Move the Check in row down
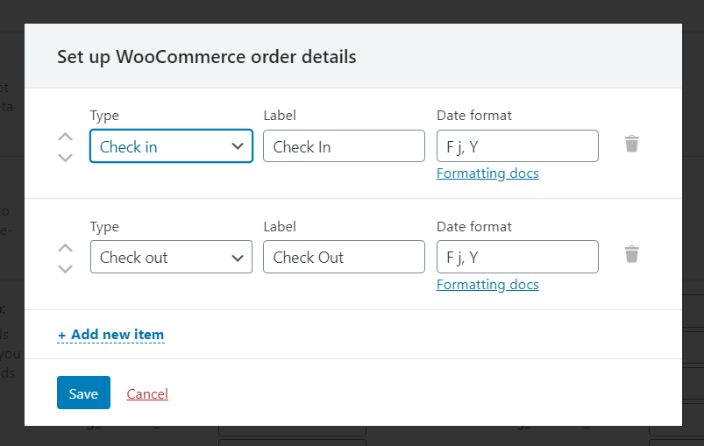Image resolution: width=704 pixels, height=446 pixels. (66, 158)
